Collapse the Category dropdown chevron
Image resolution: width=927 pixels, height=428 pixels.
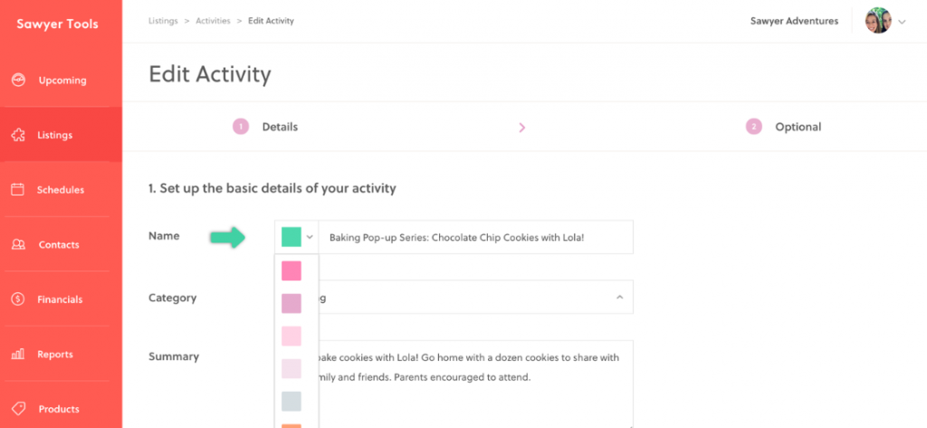tap(619, 297)
